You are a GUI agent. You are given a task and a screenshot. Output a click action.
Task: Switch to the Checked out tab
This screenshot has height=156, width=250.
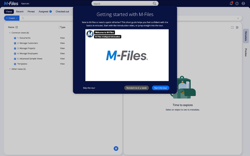coord(62,11)
